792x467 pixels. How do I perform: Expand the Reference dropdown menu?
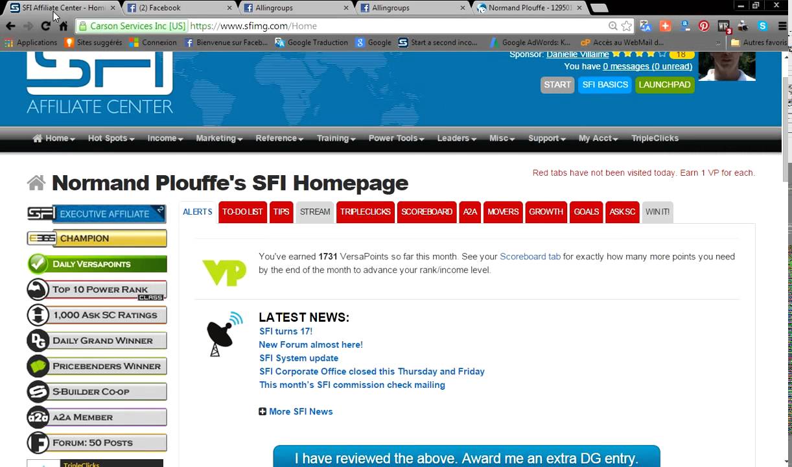click(x=279, y=138)
